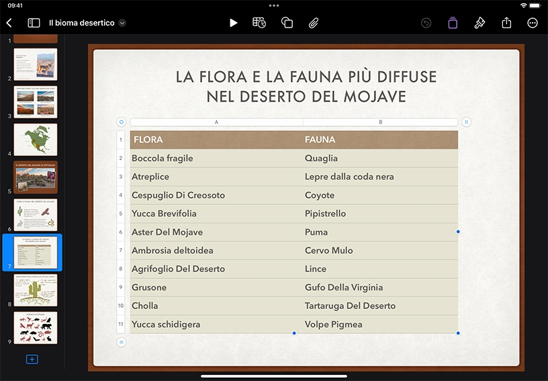This screenshot has width=548, height=381.
Task: Open the attach media paperclip menu
Action: click(314, 23)
